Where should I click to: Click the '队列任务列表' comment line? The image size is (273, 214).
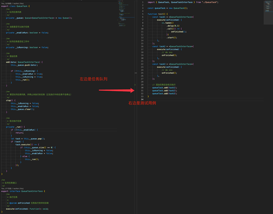point(14,12)
